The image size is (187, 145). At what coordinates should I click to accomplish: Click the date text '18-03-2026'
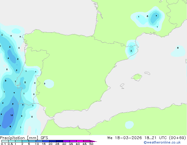click(128, 138)
